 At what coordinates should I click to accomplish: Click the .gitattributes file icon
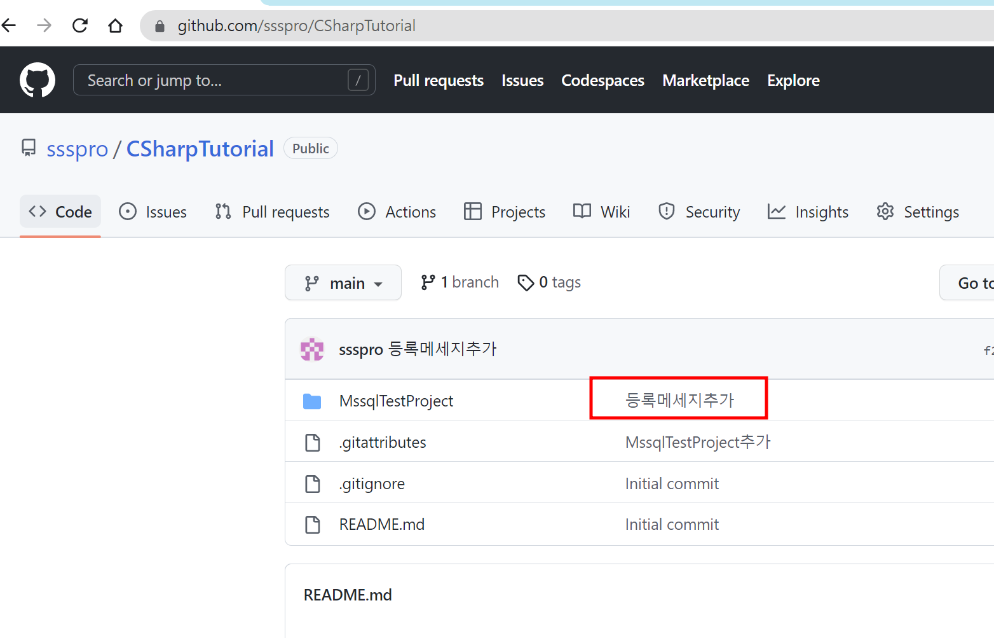tap(313, 443)
